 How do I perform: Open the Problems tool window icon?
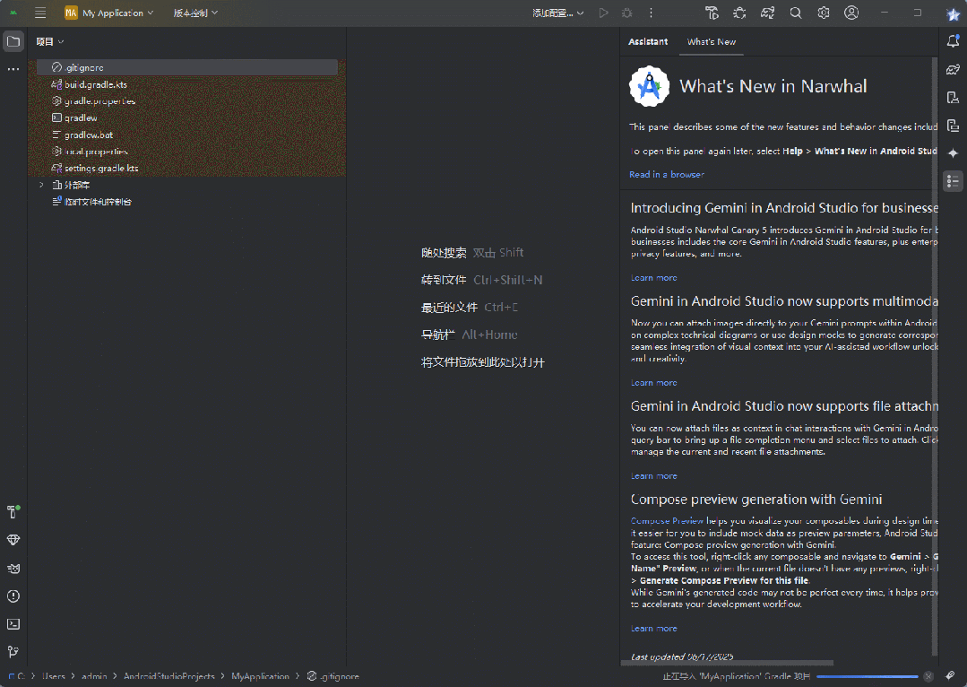[x=13, y=596]
